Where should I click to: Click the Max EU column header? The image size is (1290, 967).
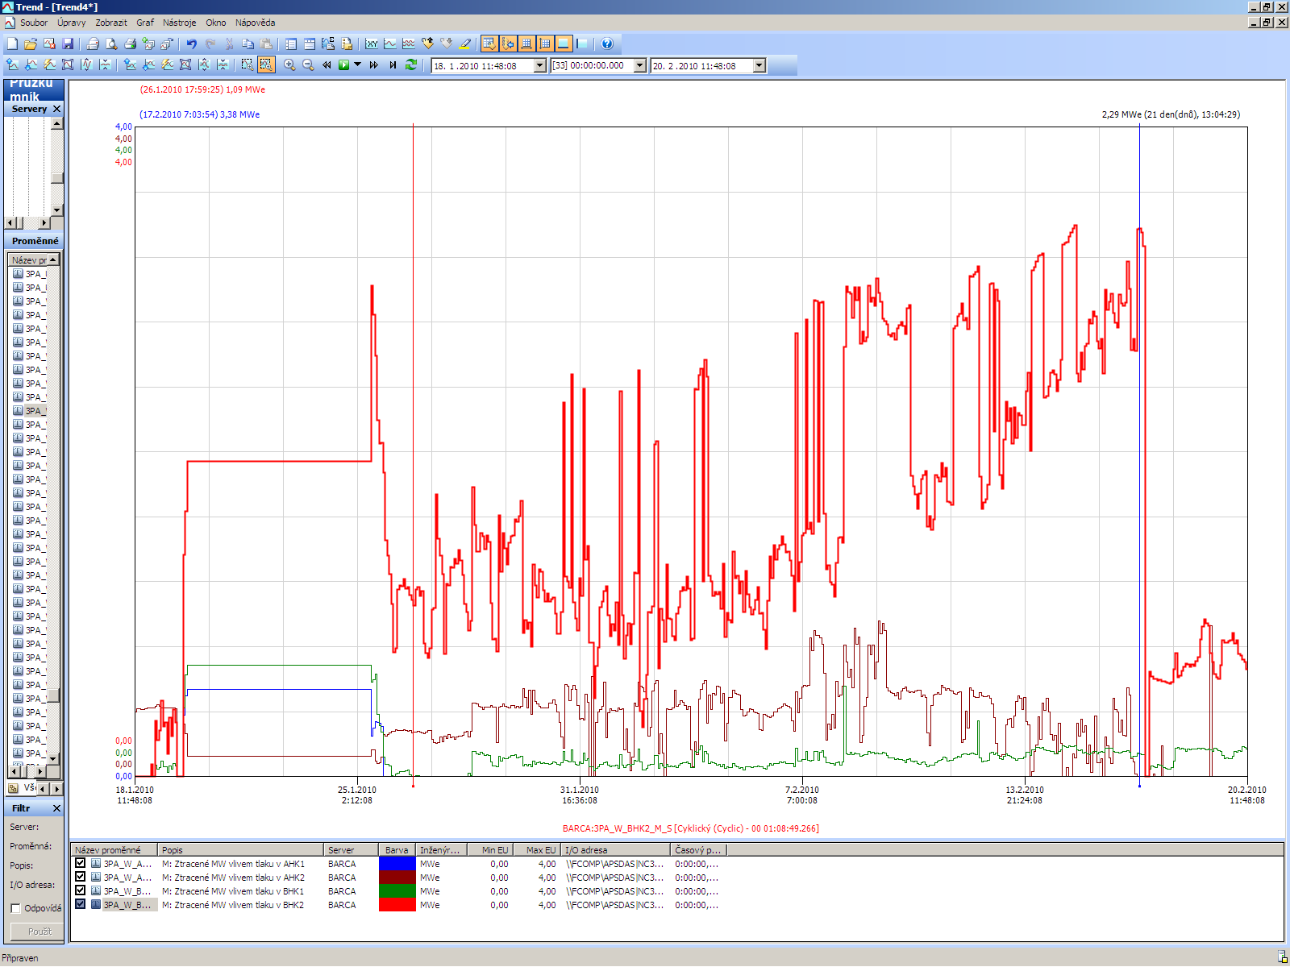[x=536, y=850]
